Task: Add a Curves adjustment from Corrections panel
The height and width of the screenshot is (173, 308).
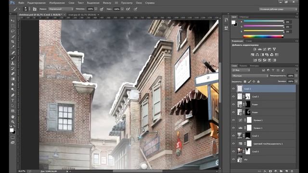Action: 265,49
